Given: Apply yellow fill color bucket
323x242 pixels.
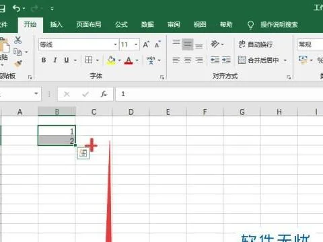Looking at the screenshot, I should (x=111, y=61).
